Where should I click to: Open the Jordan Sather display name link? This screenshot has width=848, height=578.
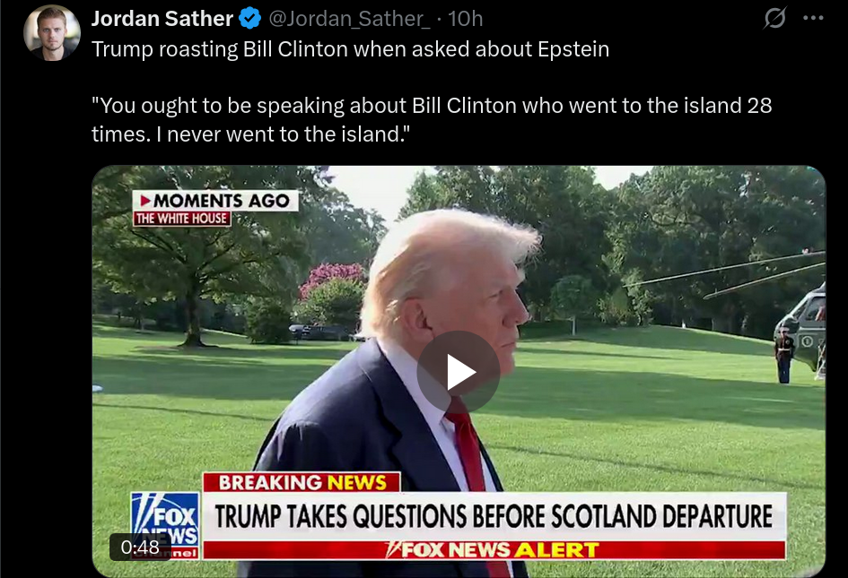click(x=162, y=18)
